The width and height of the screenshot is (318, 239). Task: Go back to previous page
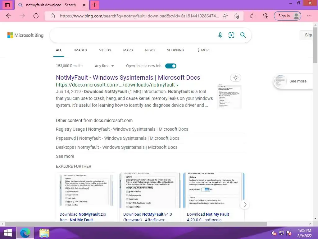pyautogui.click(x=8, y=16)
